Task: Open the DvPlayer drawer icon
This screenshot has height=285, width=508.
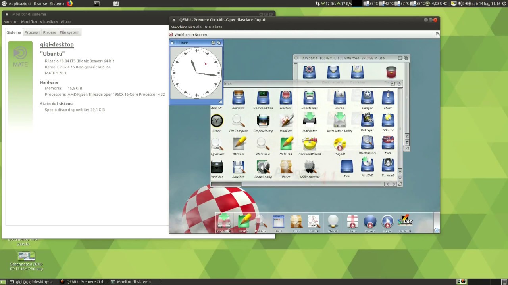Action: (x=367, y=120)
